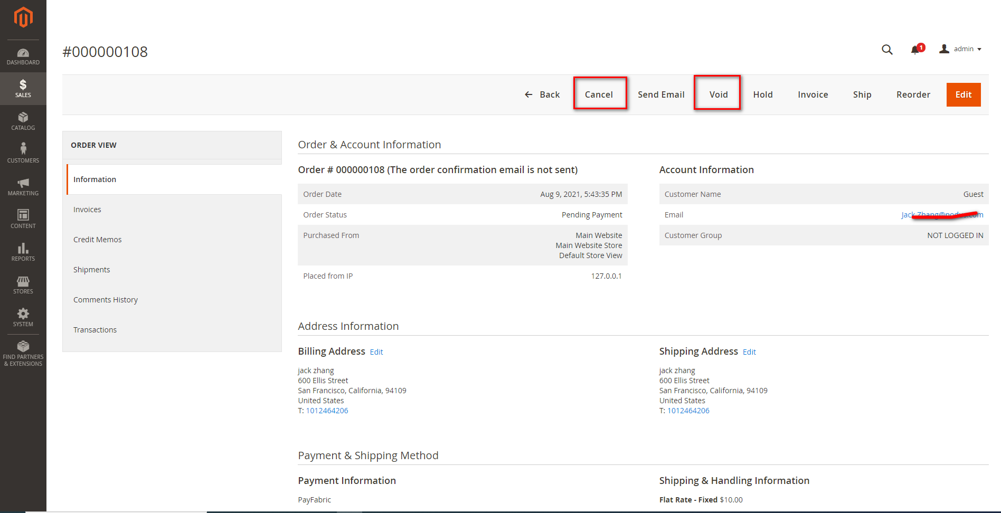The width and height of the screenshot is (1001, 513).
Task: Expand the admin account dropdown
Action: [960, 49]
